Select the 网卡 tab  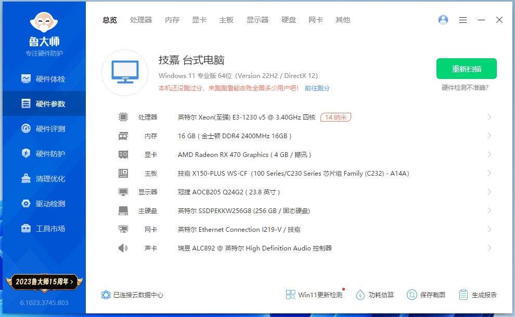point(316,20)
